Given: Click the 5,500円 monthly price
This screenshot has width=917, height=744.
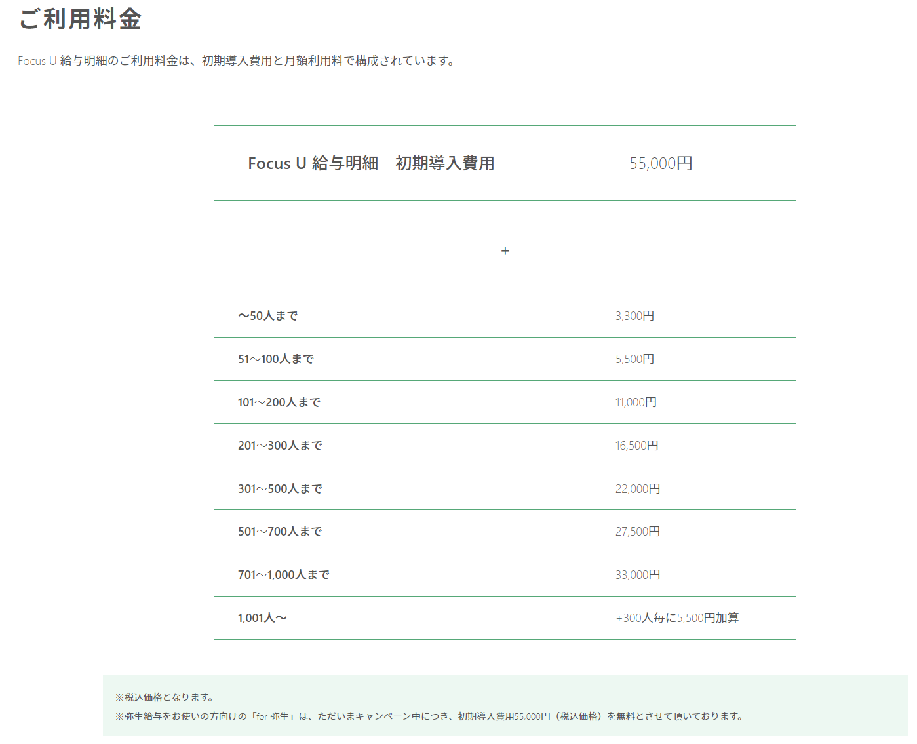Looking at the screenshot, I should pos(634,359).
